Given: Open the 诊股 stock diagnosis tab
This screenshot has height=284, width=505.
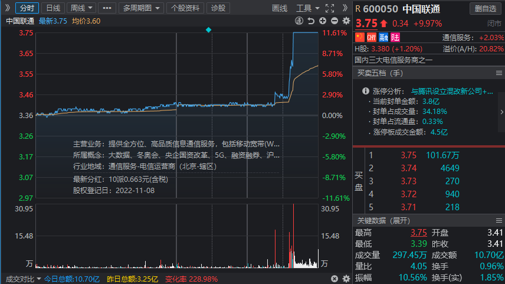Looking at the screenshot, I should tap(218, 8).
